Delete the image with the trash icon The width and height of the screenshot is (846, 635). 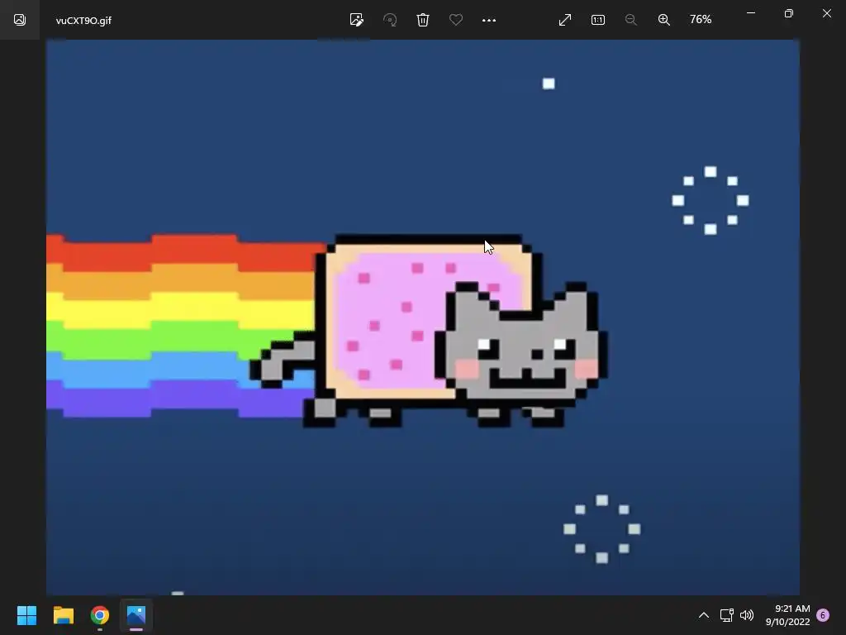point(423,20)
